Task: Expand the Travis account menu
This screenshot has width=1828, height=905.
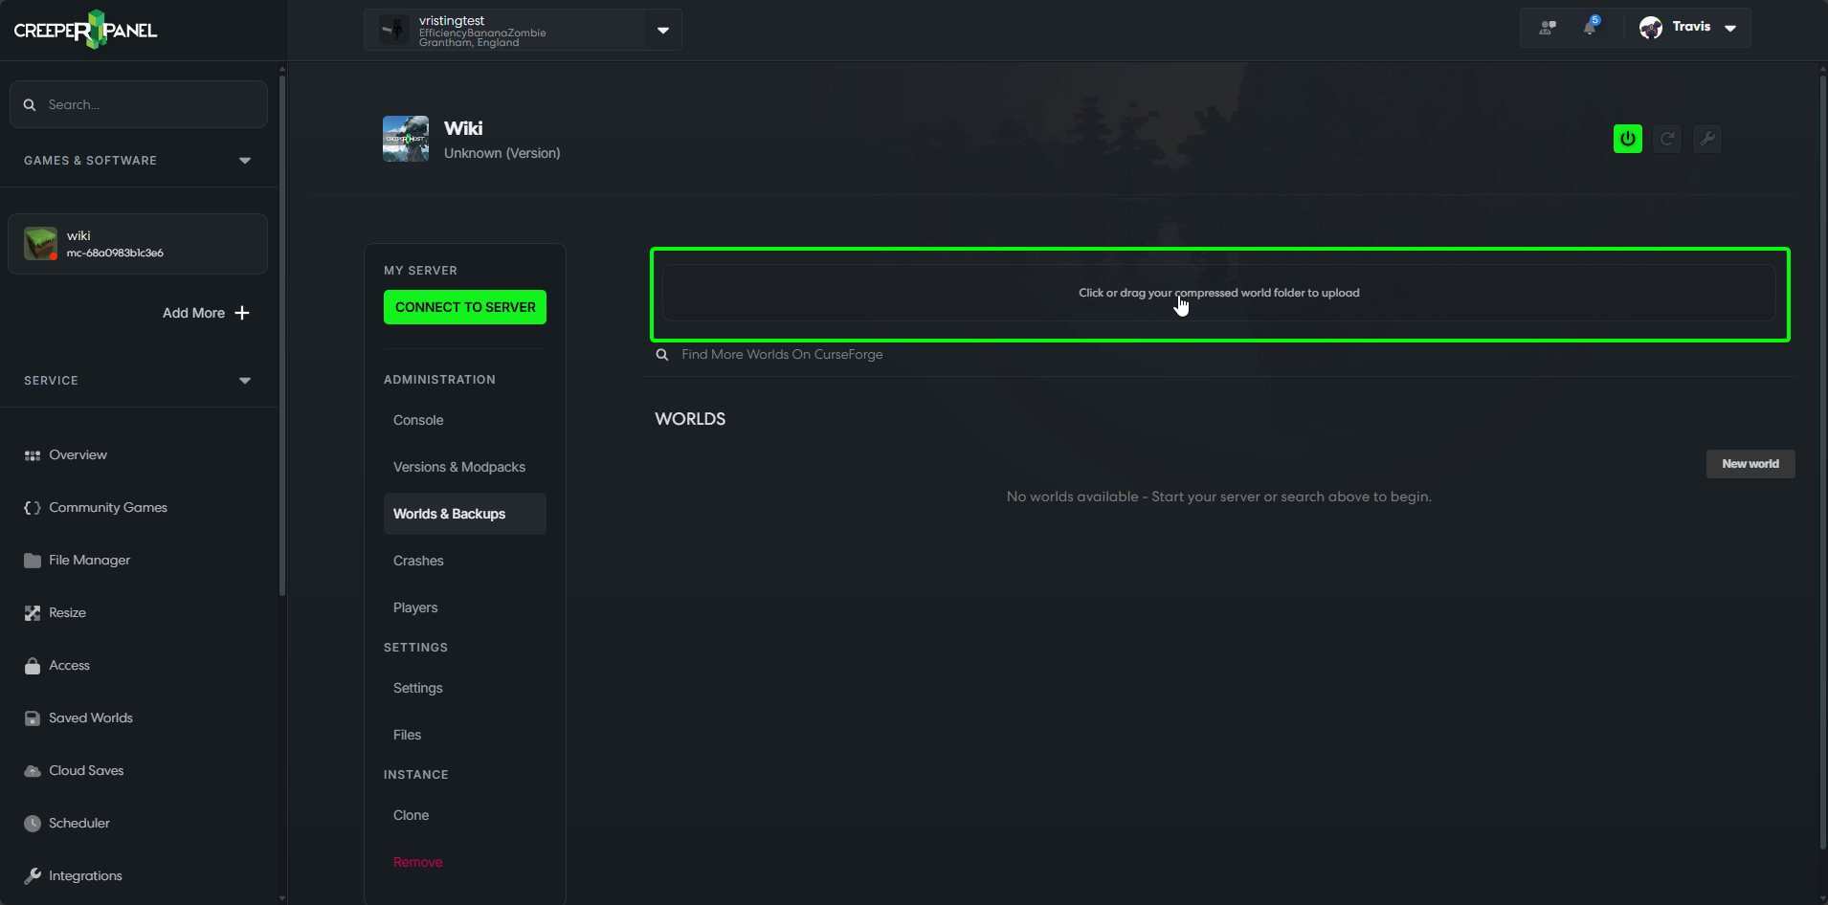Action: (x=1730, y=28)
